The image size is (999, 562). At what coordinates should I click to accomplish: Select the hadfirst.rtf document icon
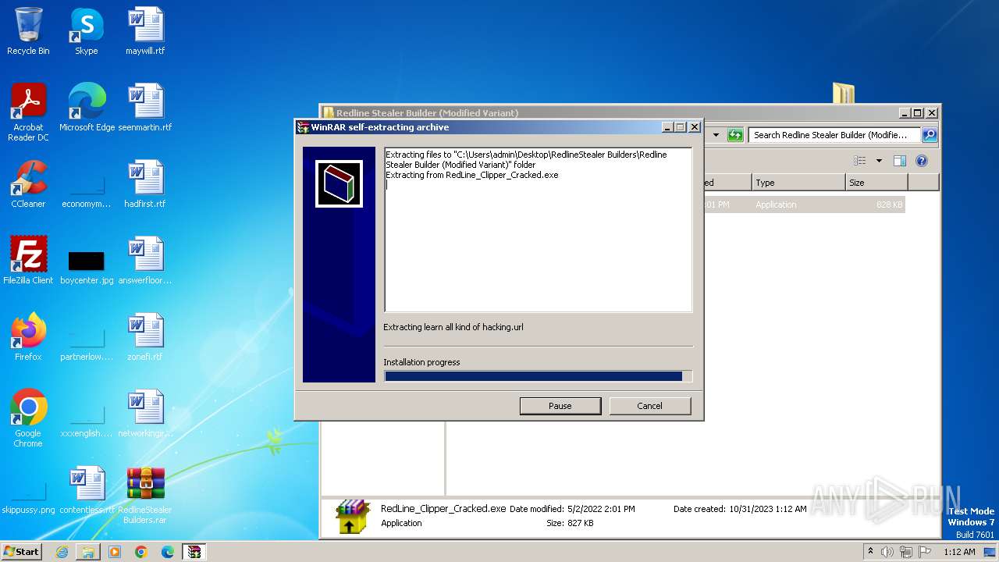click(x=145, y=183)
